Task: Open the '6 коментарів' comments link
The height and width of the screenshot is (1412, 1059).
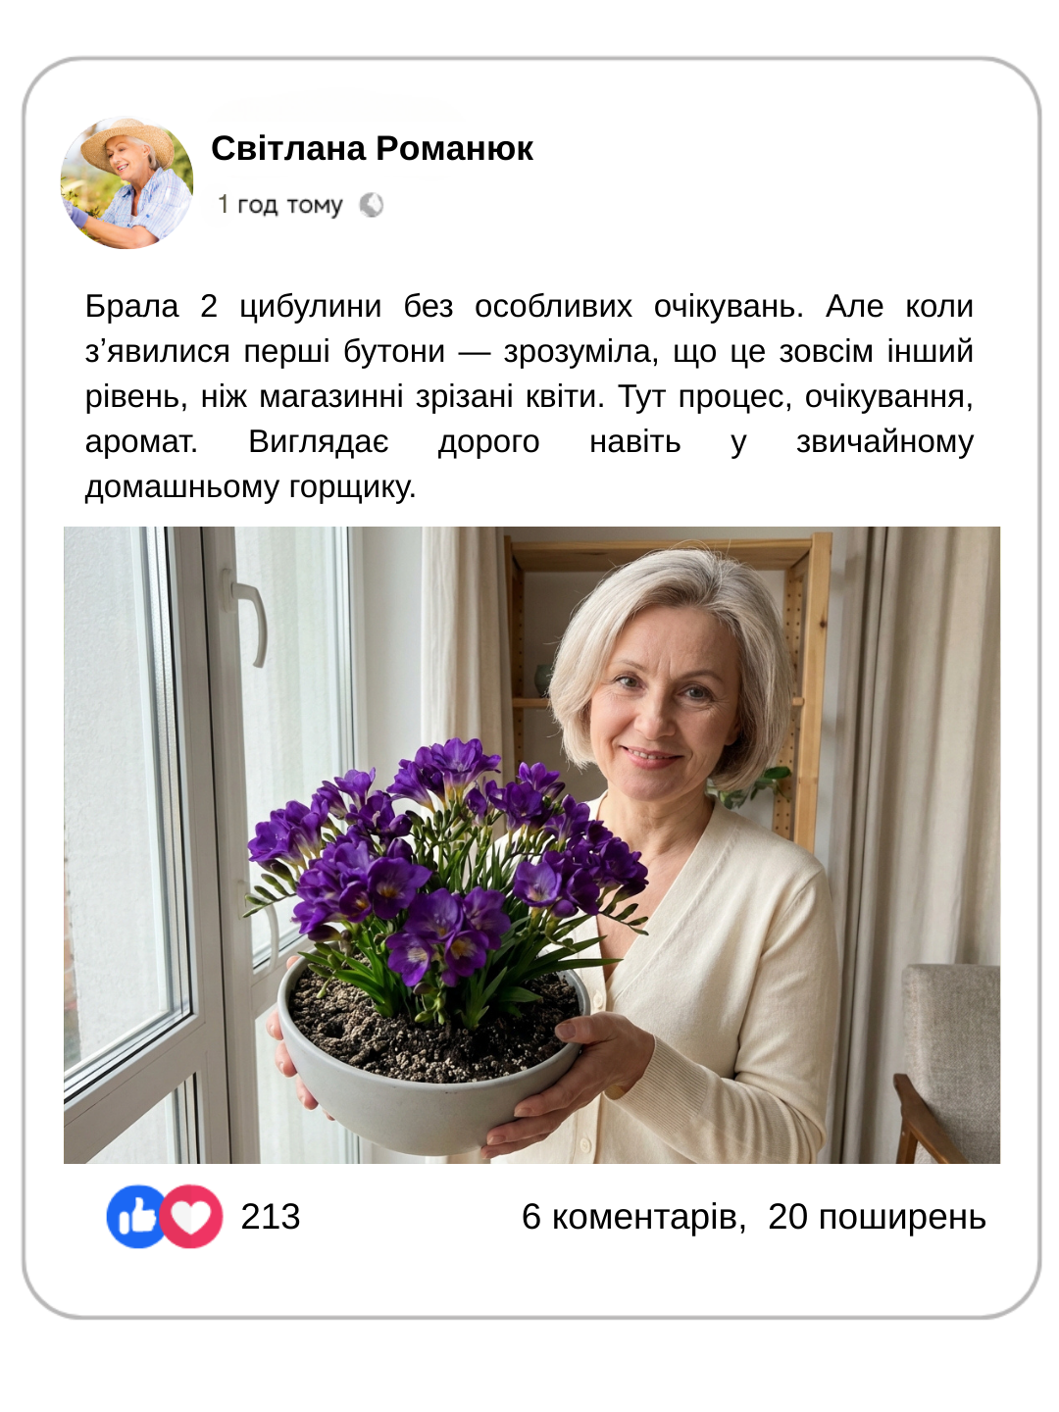Action: point(633,1217)
